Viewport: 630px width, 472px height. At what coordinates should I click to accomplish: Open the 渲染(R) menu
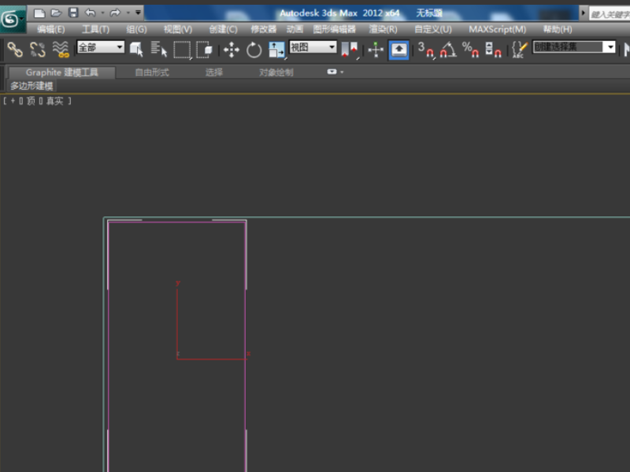tap(384, 29)
